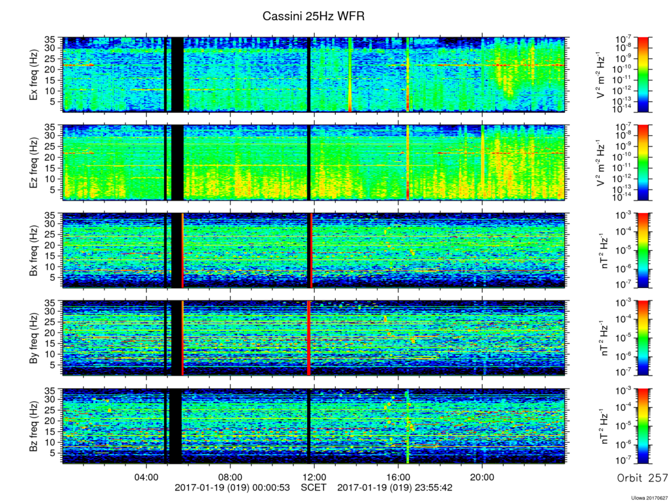Screen dimensions: 669x501
Task: Click the Bz spectrogram panel
Action: click(x=314, y=426)
